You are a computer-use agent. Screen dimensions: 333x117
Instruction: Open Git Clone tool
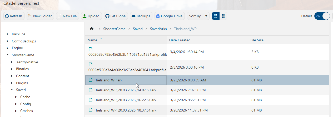tap(115, 16)
